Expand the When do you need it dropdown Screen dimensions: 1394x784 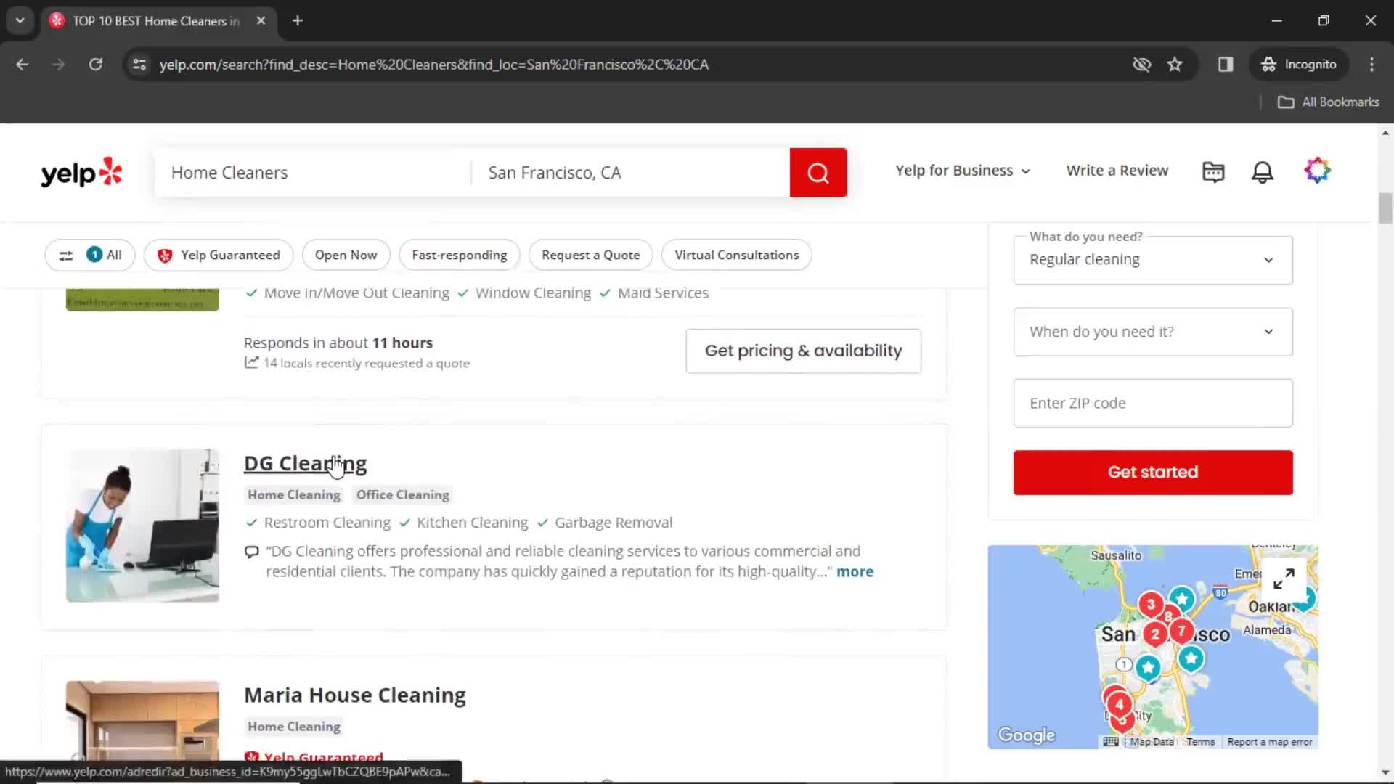point(1153,331)
